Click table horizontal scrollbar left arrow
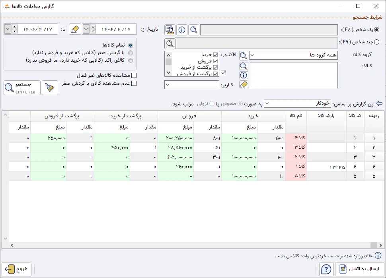 [x=12, y=245]
